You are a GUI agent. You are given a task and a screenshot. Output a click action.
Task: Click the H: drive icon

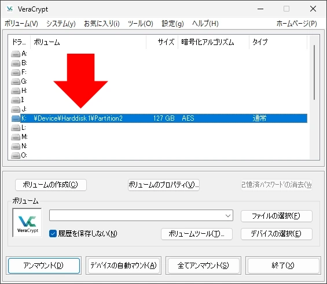16,91
